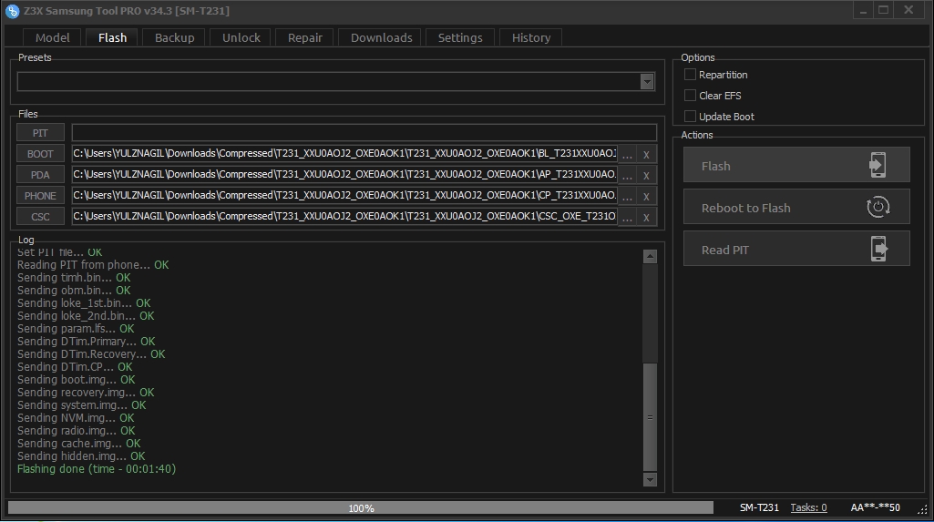Screen dimensions: 934x522
Task: Browse for CSC file via ellipsis
Action: [627, 217]
